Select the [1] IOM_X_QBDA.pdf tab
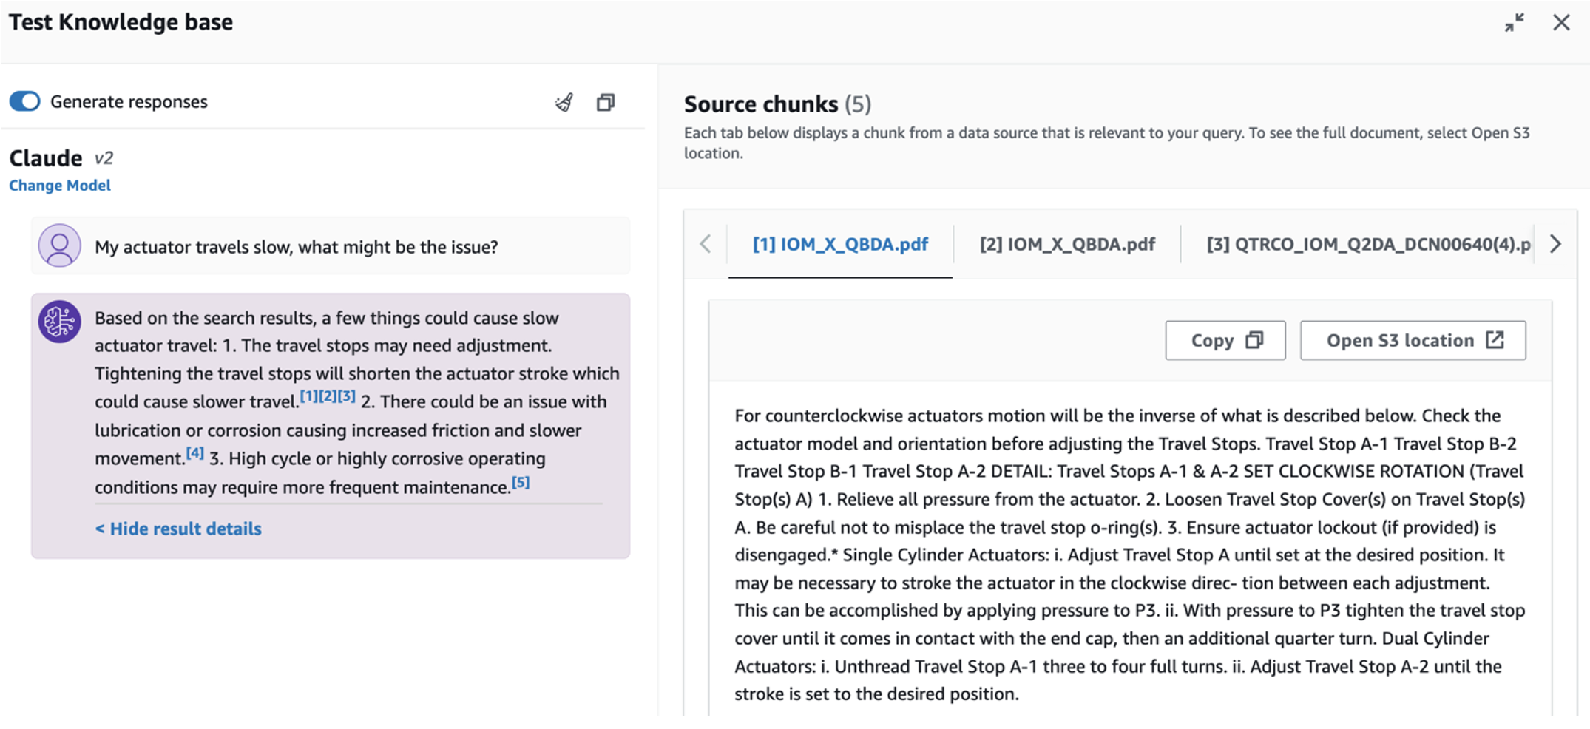 (840, 244)
